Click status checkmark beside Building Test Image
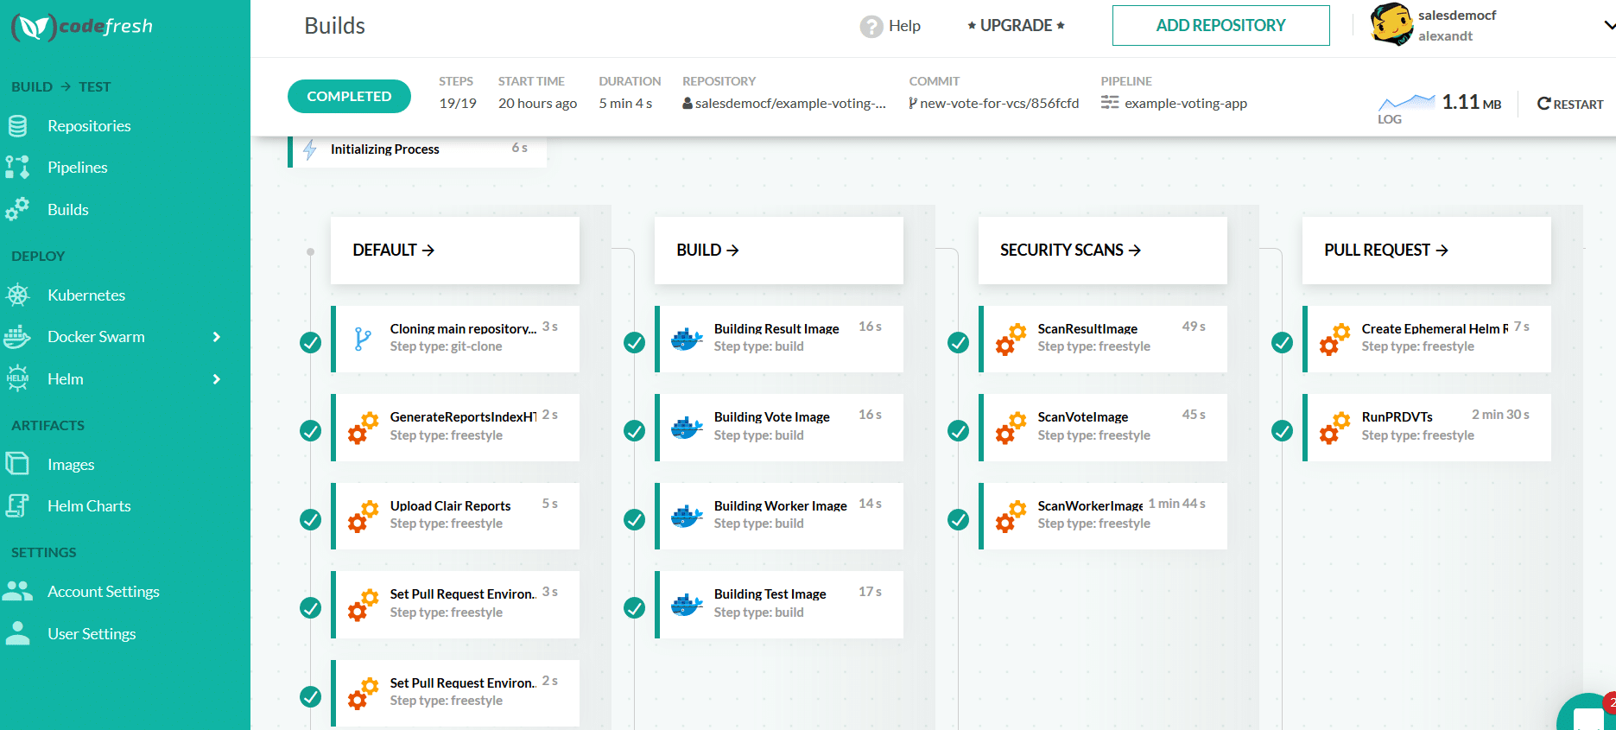This screenshot has width=1616, height=730. [634, 608]
